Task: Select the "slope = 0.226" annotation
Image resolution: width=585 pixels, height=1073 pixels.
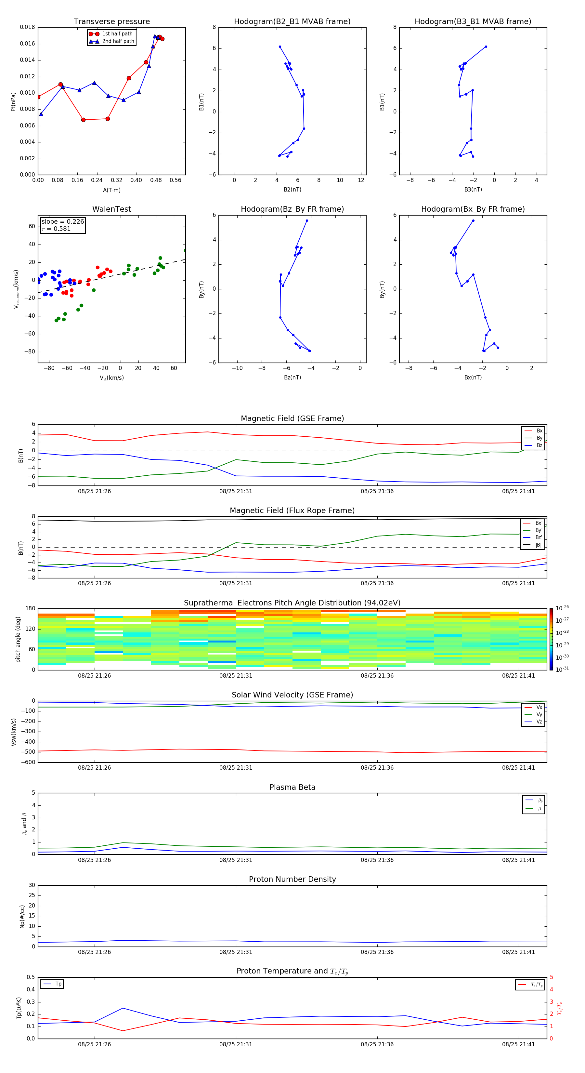Action: [x=62, y=222]
